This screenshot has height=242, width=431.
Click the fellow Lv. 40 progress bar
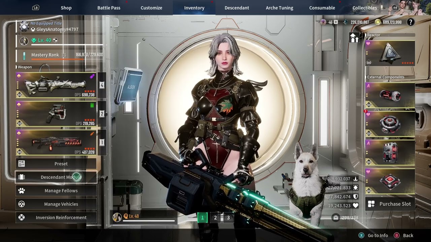pyautogui.click(x=149, y=221)
